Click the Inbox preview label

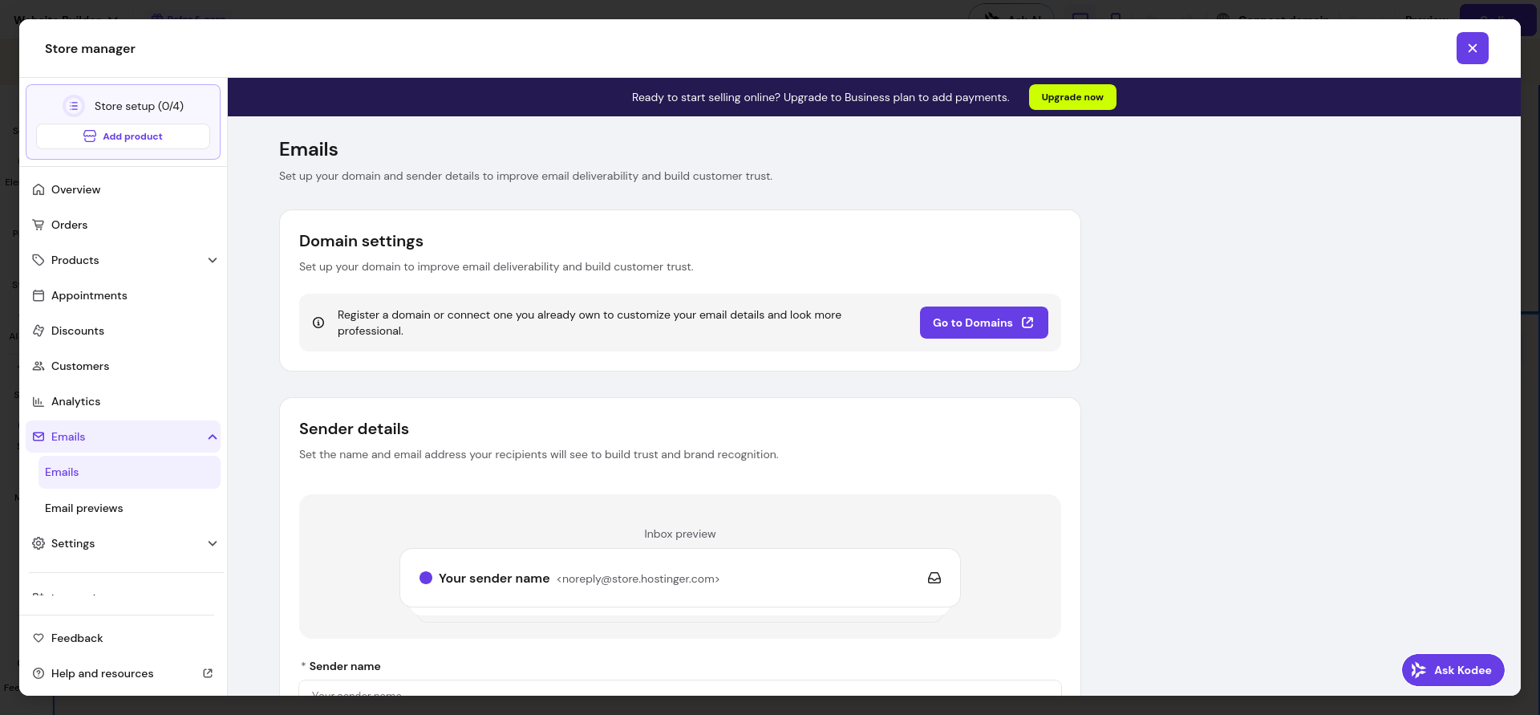click(x=680, y=534)
